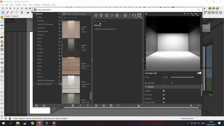Click the Search Library field
The width and height of the screenshot is (224, 126).
click(77, 18)
